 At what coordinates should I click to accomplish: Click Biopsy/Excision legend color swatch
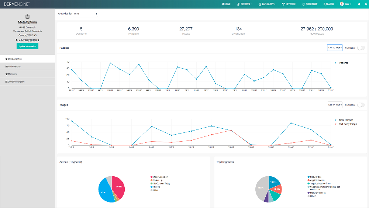click(x=152, y=177)
